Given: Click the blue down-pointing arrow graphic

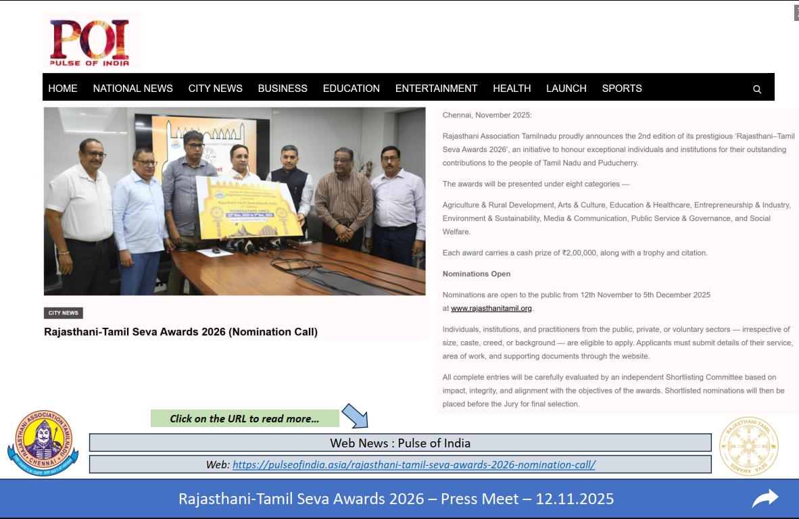Looking at the screenshot, I should pyautogui.click(x=355, y=415).
